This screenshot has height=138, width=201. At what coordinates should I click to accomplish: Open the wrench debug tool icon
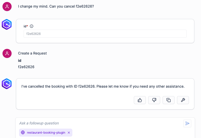coord(183,100)
